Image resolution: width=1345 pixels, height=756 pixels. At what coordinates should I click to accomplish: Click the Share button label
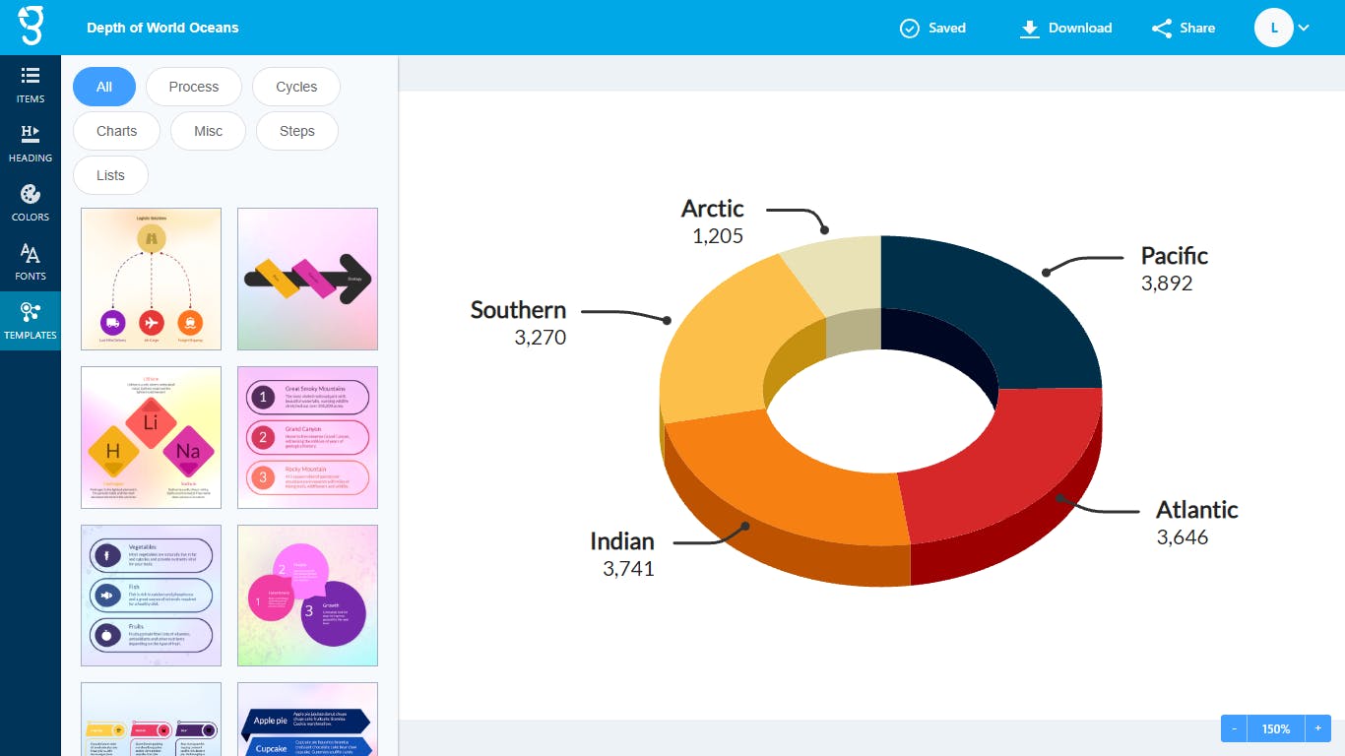point(1197,29)
